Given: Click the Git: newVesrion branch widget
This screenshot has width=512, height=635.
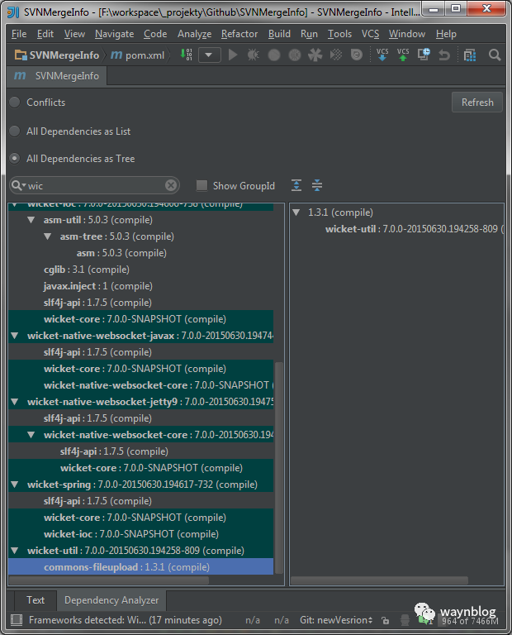Looking at the screenshot, I should point(336,620).
